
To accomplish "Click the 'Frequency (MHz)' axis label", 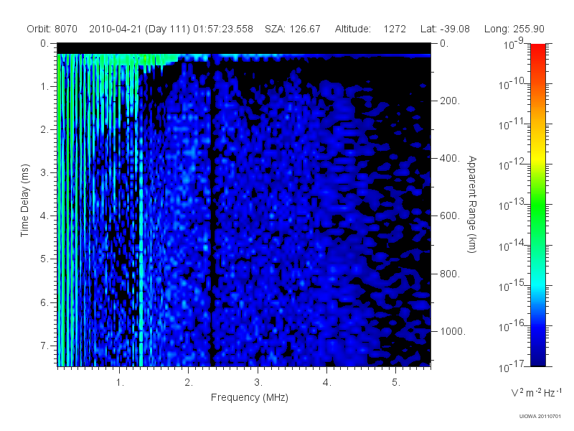I will [x=250, y=397].
